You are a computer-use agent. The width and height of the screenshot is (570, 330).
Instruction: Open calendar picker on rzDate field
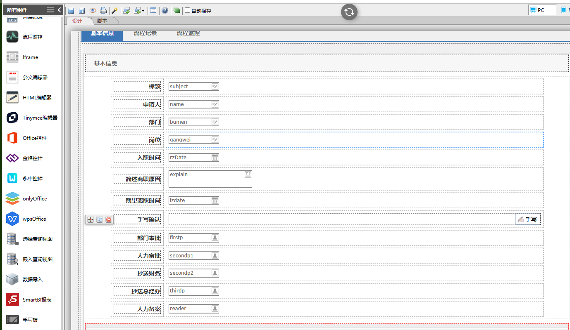(215, 157)
